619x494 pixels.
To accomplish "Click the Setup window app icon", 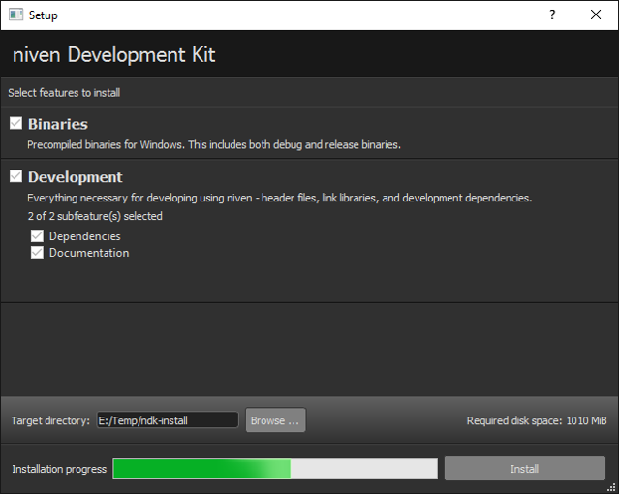I will coord(15,15).
